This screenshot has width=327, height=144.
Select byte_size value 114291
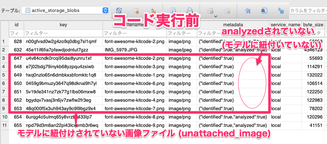[313, 67]
